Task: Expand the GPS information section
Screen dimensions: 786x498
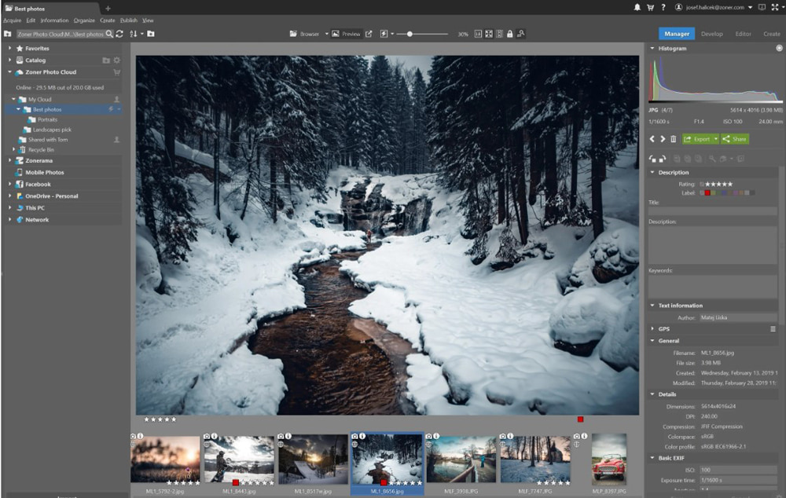Action: click(x=651, y=329)
